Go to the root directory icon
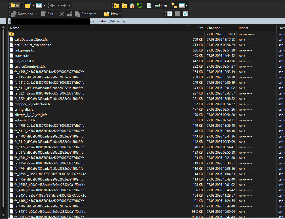The image size is (285, 219). [x=124, y=6]
